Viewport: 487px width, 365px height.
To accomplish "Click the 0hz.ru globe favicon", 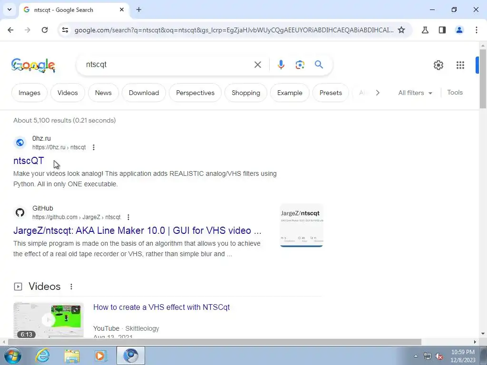I will pyautogui.click(x=20, y=143).
